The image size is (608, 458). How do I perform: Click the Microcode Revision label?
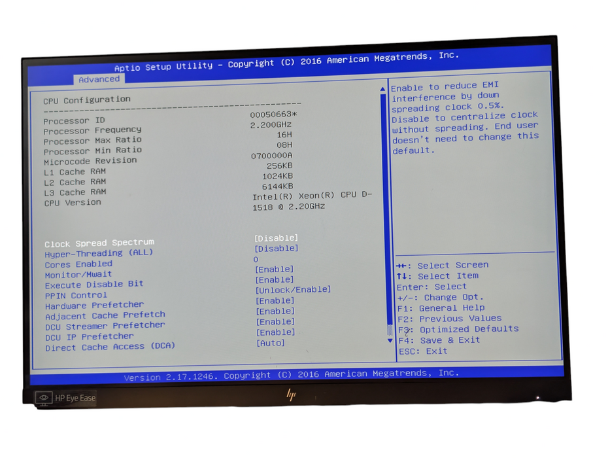(90, 161)
